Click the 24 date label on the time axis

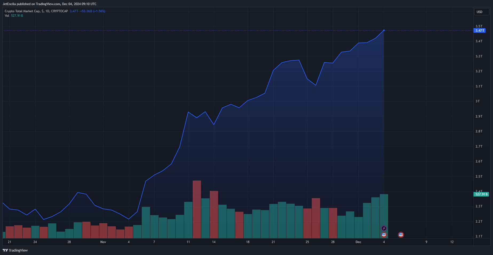[x=35, y=242]
